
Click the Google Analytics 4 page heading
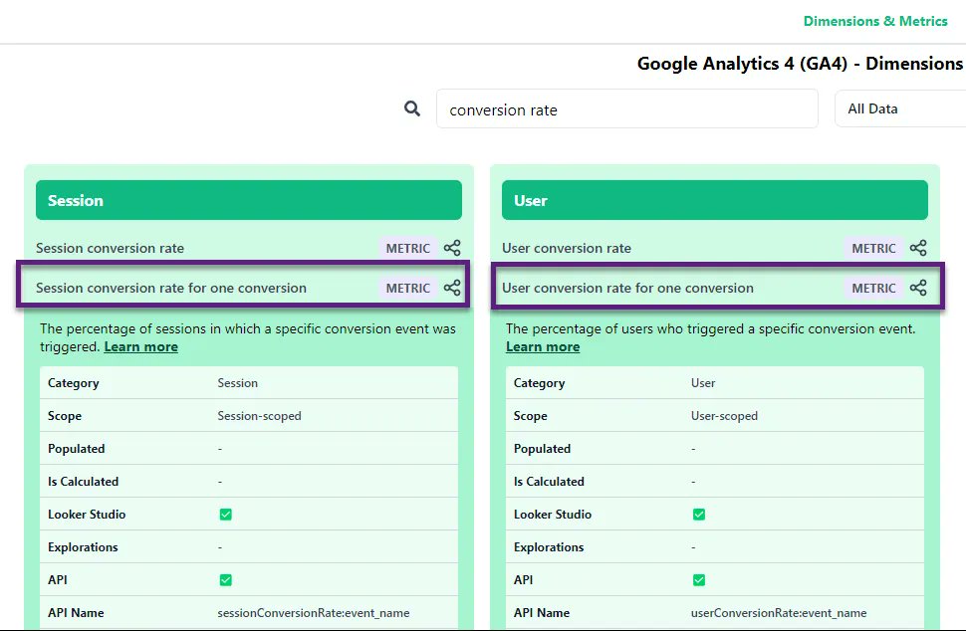tap(800, 64)
